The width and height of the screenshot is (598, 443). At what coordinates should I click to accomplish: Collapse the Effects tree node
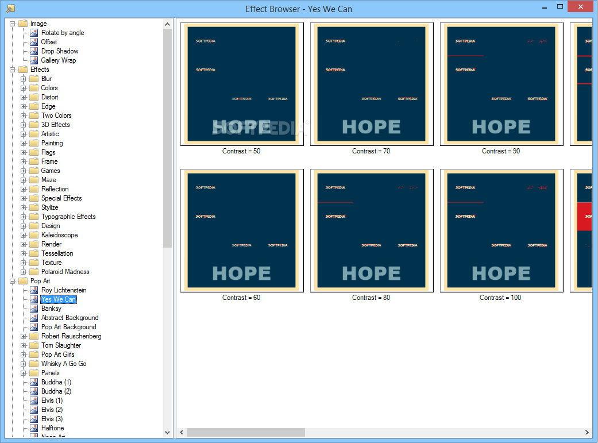click(12, 70)
